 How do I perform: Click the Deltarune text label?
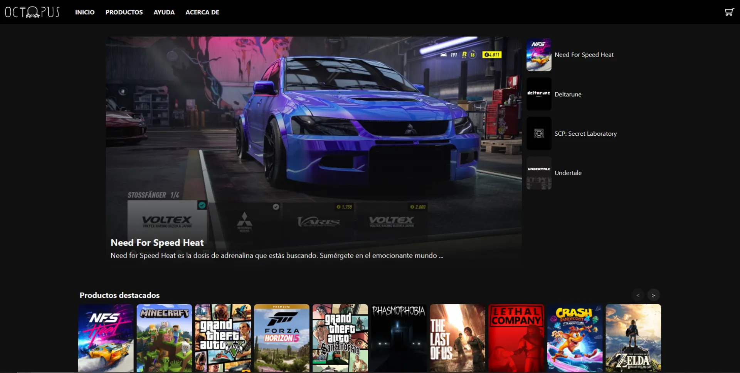coord(568,95)
